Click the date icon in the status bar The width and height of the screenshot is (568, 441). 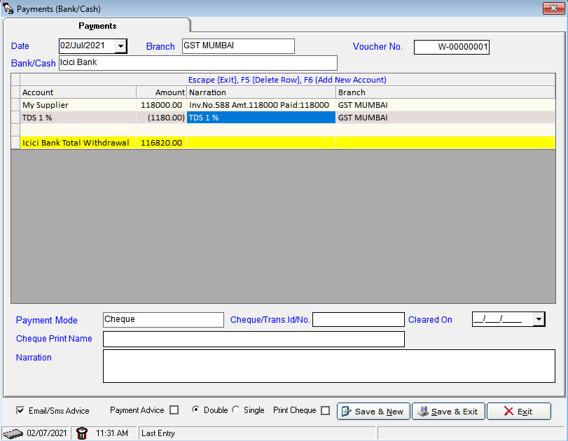[13, 433]
